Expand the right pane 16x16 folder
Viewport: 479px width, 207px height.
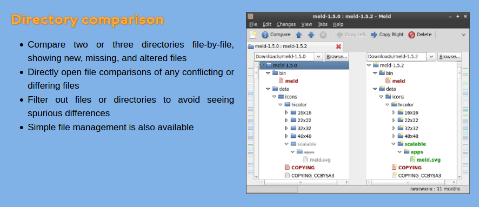[394, 112]
